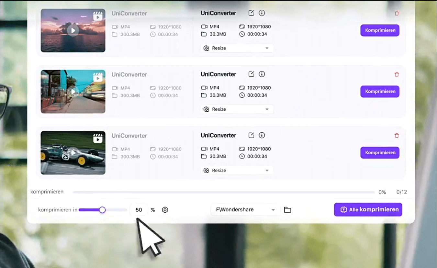437x268 pixels.
Task: Focus the 50 percent input field
Action: tap(139, 210)
